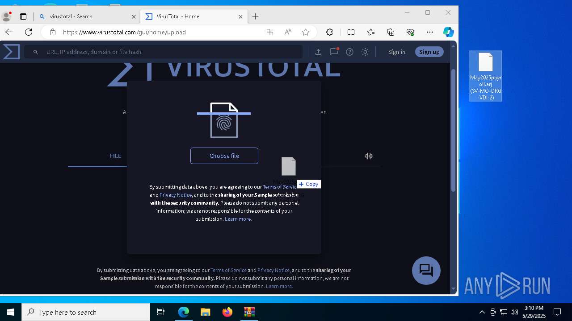Open a new browser tab
572x321 pixels.
click(256, 16)
